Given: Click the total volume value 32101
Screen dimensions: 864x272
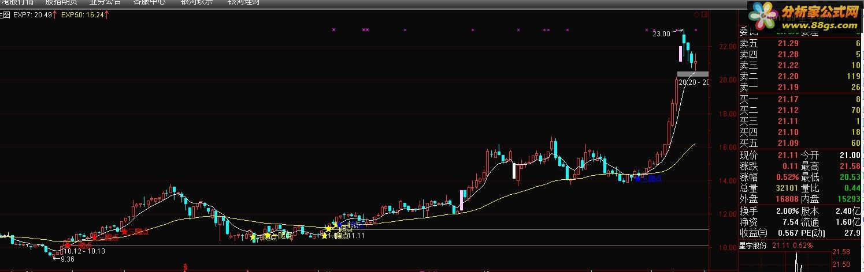Looking at the screenshot, I should pos(786,188).
